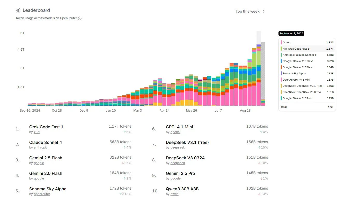Select the highlighted September 8, 2025 chart bar
The image size is (345, 203).
[259, 75]
